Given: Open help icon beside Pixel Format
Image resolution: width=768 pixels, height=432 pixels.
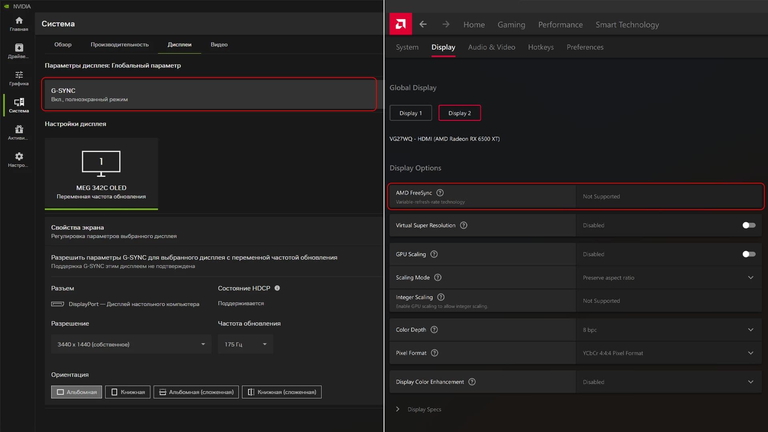Looking at the screenshot, I should click(x=435, y=353).
